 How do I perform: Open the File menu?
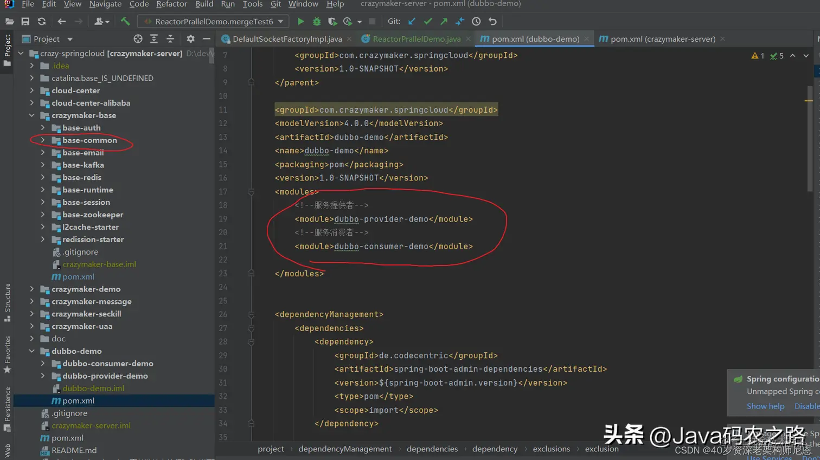coord(28,4)
